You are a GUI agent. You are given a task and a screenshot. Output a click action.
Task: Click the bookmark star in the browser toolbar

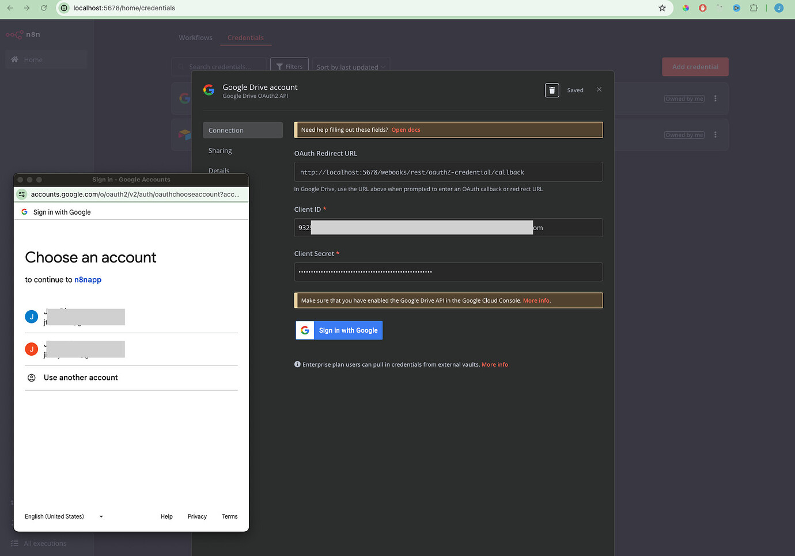pos(662,8)
